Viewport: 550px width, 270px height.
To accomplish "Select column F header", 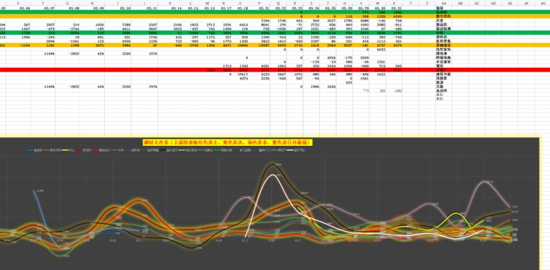I will (x=43, y=3).
